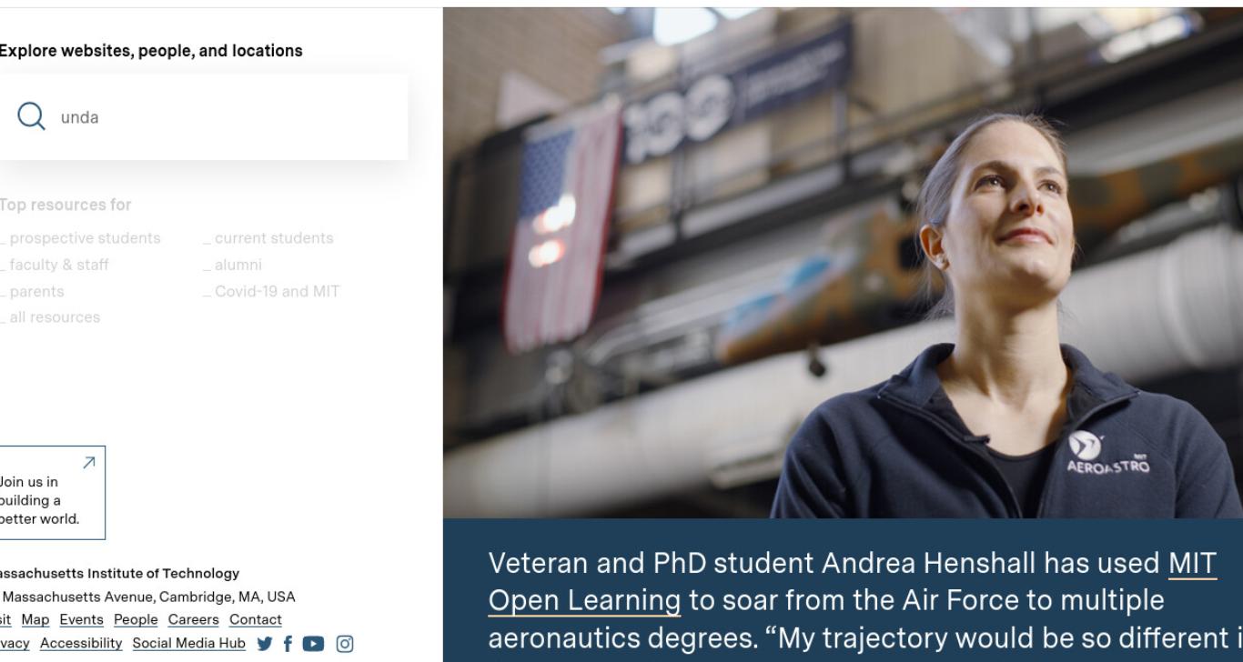This screenshot has width=1243, height=662.
Task: Open 'Covid-19 and MIT' link
Action: pos(271,291)
